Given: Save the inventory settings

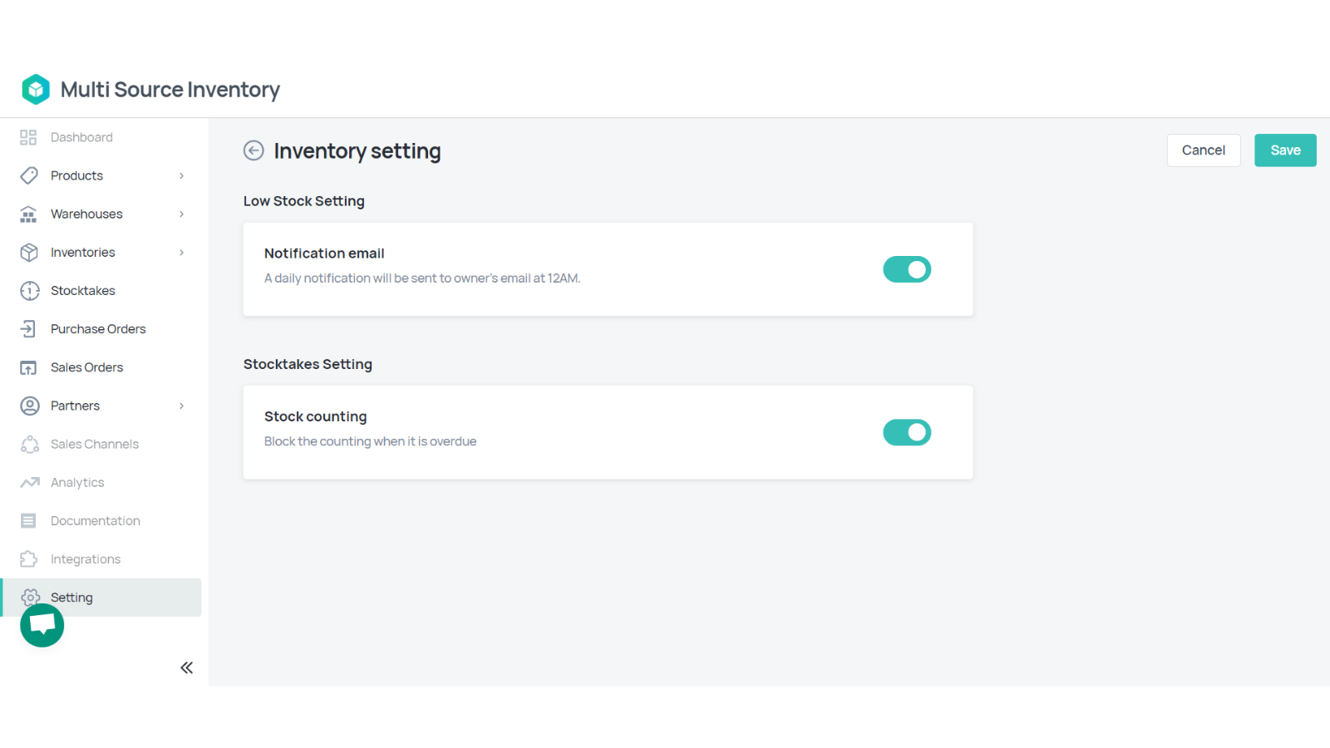Looking at the screenshot, I should click(x=1285, y=150).
